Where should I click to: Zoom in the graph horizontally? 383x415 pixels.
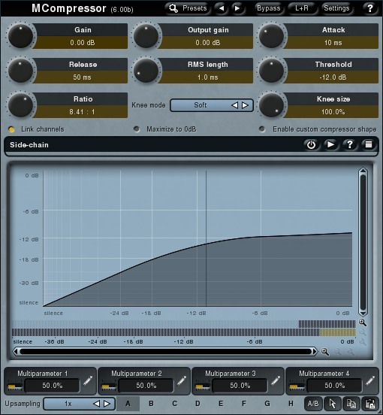pyautogui.click(x=325, y=352)
